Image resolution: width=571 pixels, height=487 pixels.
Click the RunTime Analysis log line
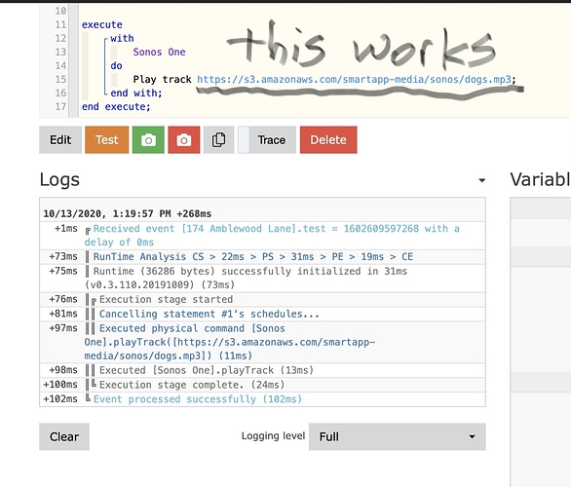click(x=253, y=257)
